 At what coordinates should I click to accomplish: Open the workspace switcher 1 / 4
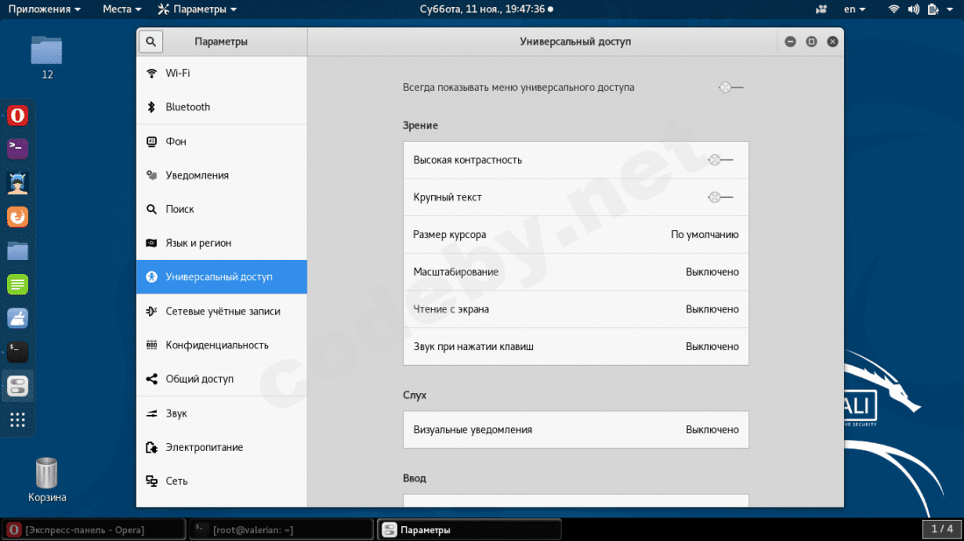[942, 529]
